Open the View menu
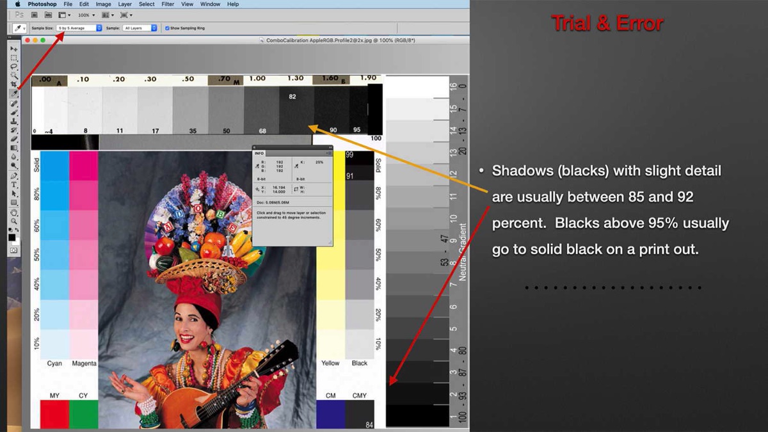The width and height of the screenshot is (768, 432). point(188,4)
